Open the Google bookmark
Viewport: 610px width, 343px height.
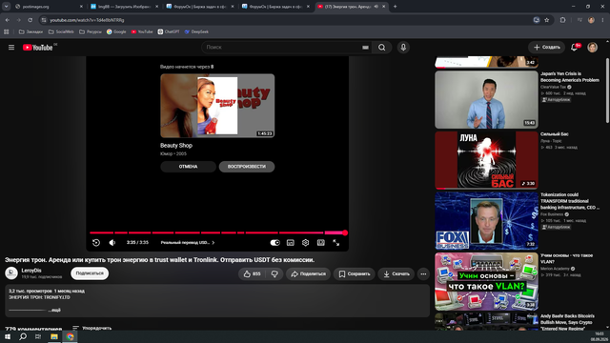click(116, 31)
